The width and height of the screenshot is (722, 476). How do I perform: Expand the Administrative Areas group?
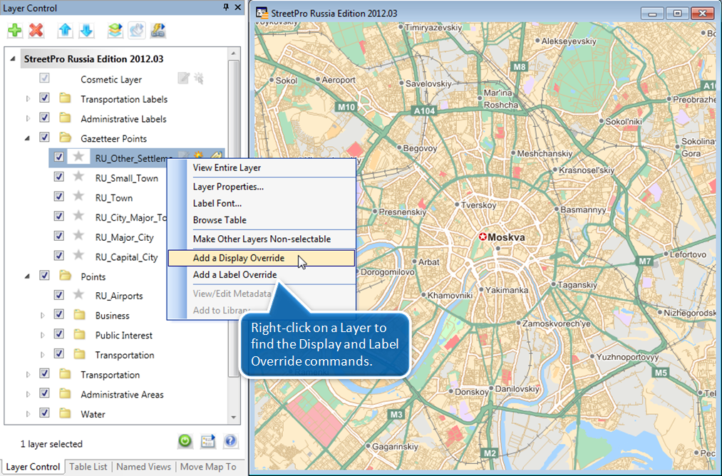click(28, 394)
